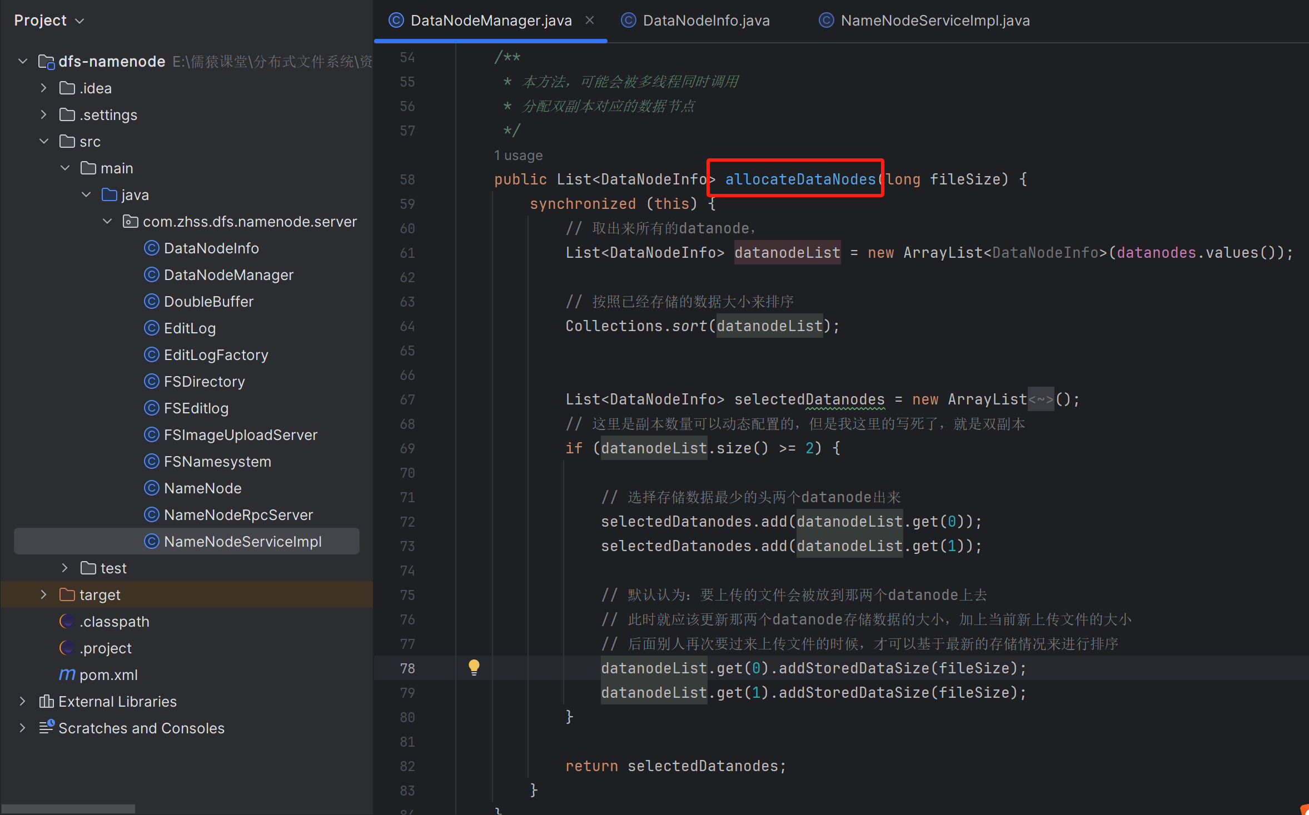Click the .classpath file icon
This screenshot has width=1309, height=815.
click(x=67, y=621)
